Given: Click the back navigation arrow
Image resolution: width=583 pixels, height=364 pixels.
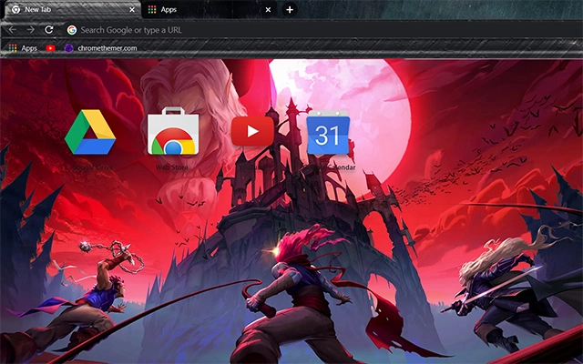Looking at the screenshot, I should pos(12,30).
